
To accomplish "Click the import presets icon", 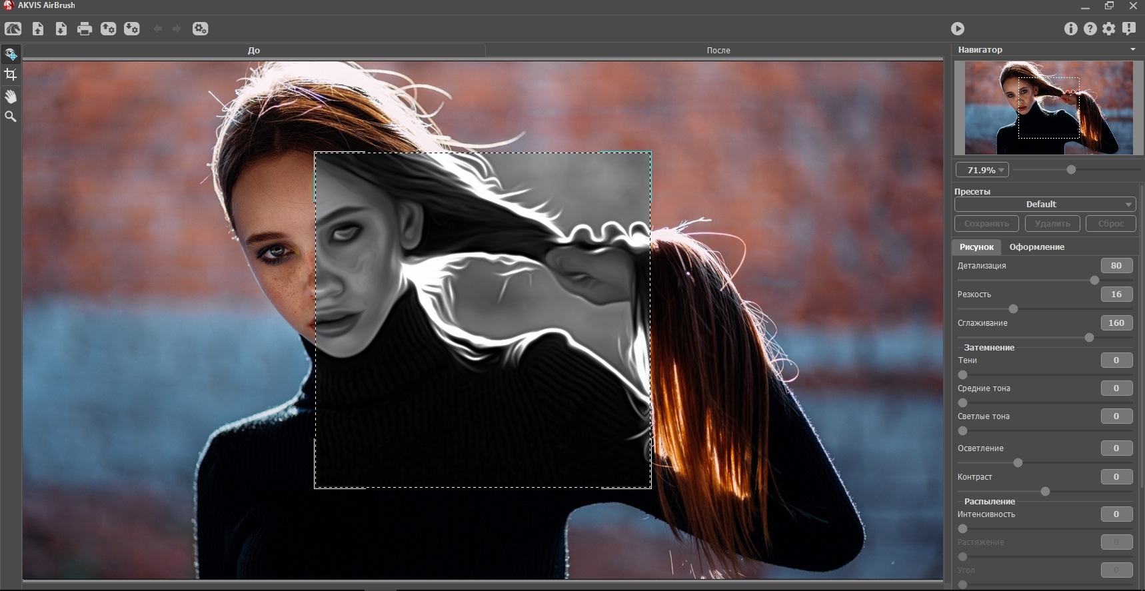I will [x=108, y=29].
